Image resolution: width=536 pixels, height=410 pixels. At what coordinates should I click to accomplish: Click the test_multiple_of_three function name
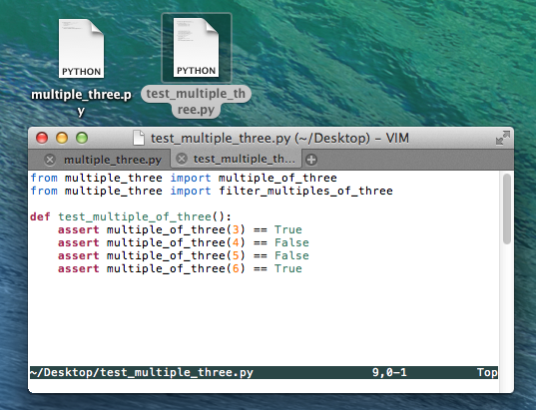pyautogui.click(x=135, y=216)
